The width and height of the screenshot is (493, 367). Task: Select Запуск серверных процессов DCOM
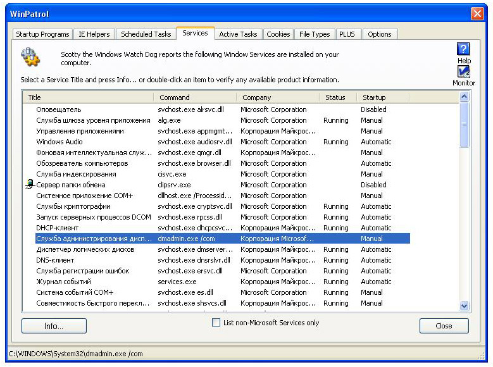click(x=223, y=217)
